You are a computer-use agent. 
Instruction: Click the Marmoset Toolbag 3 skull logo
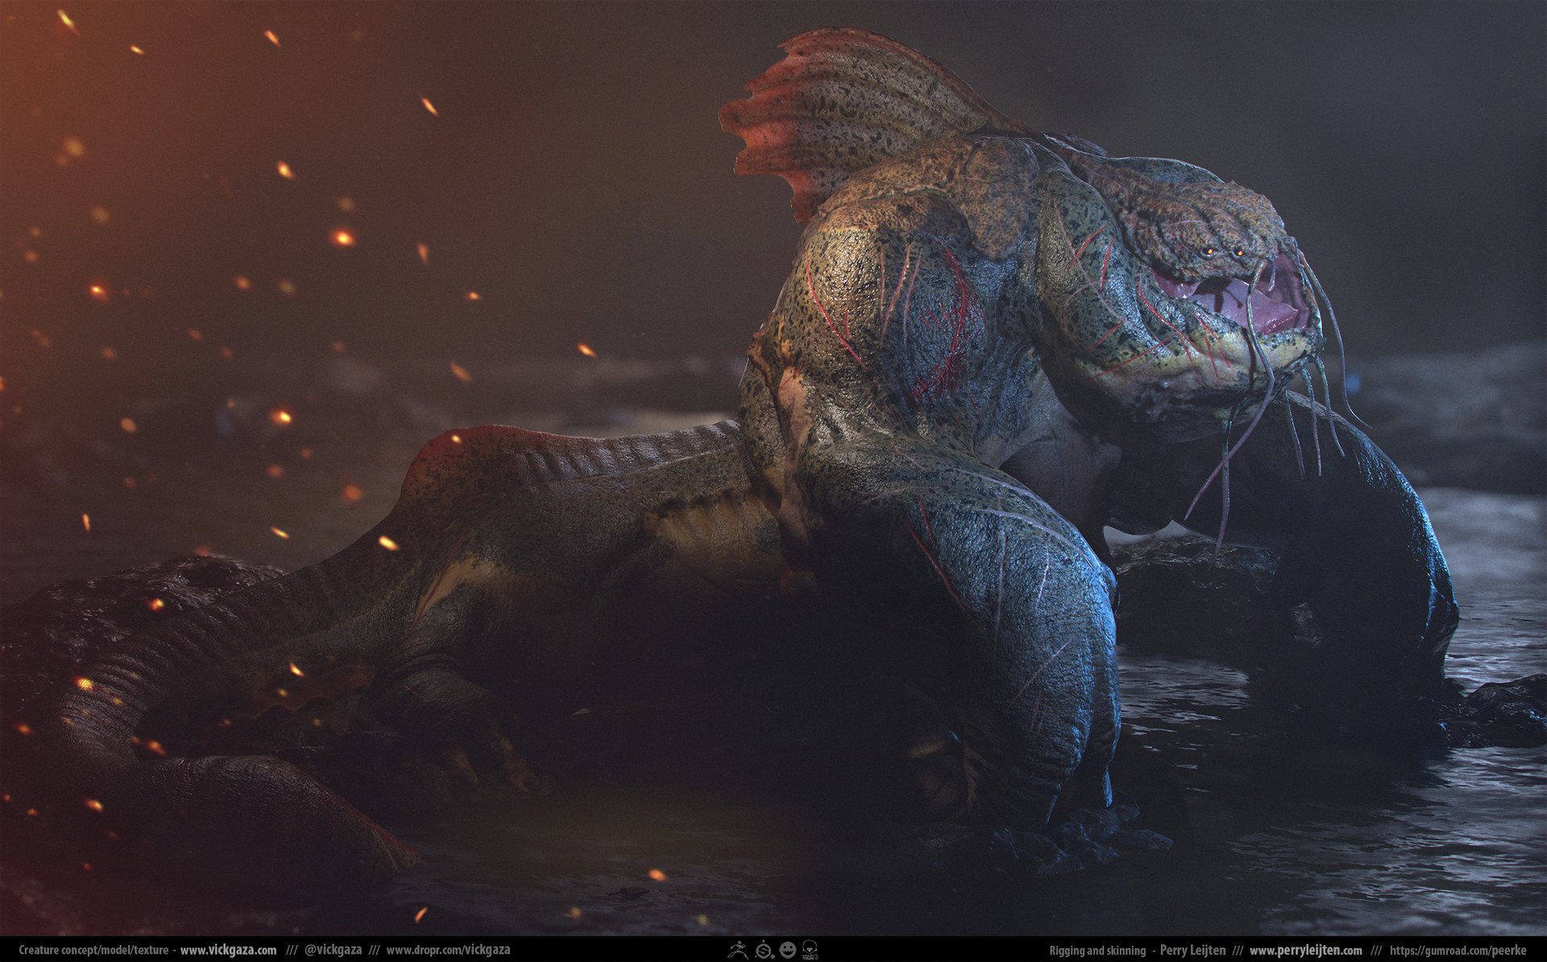coord(811,950)
